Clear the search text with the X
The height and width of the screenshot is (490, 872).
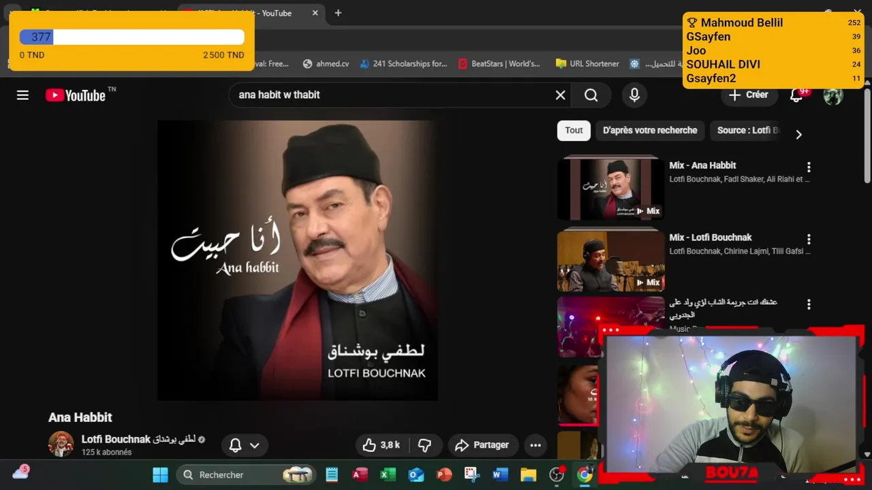click(x=560, y=95)
